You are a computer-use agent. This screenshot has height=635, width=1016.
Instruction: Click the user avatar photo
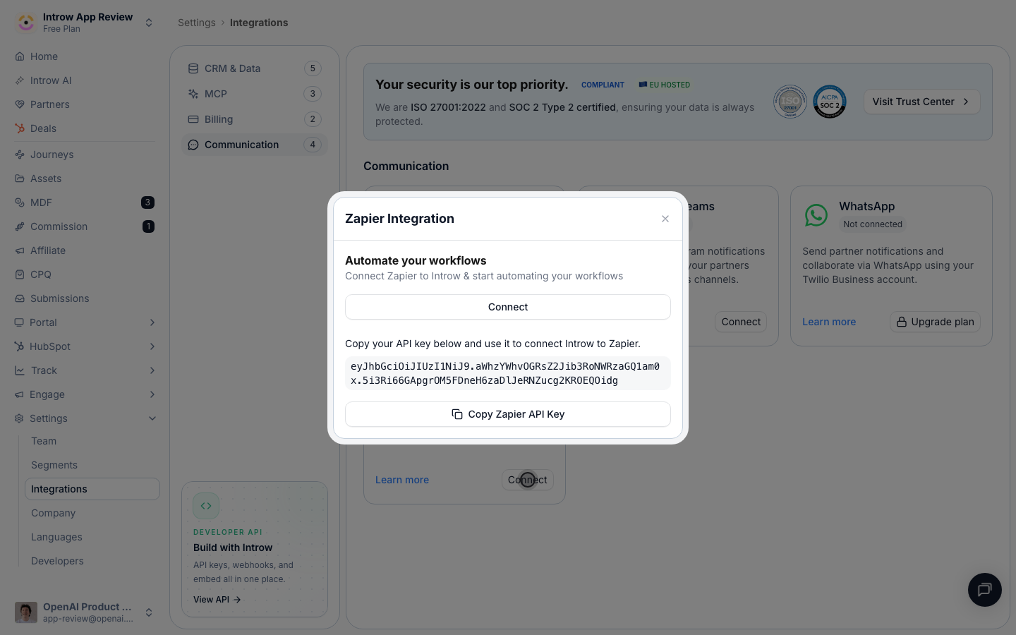pos(26,612)
